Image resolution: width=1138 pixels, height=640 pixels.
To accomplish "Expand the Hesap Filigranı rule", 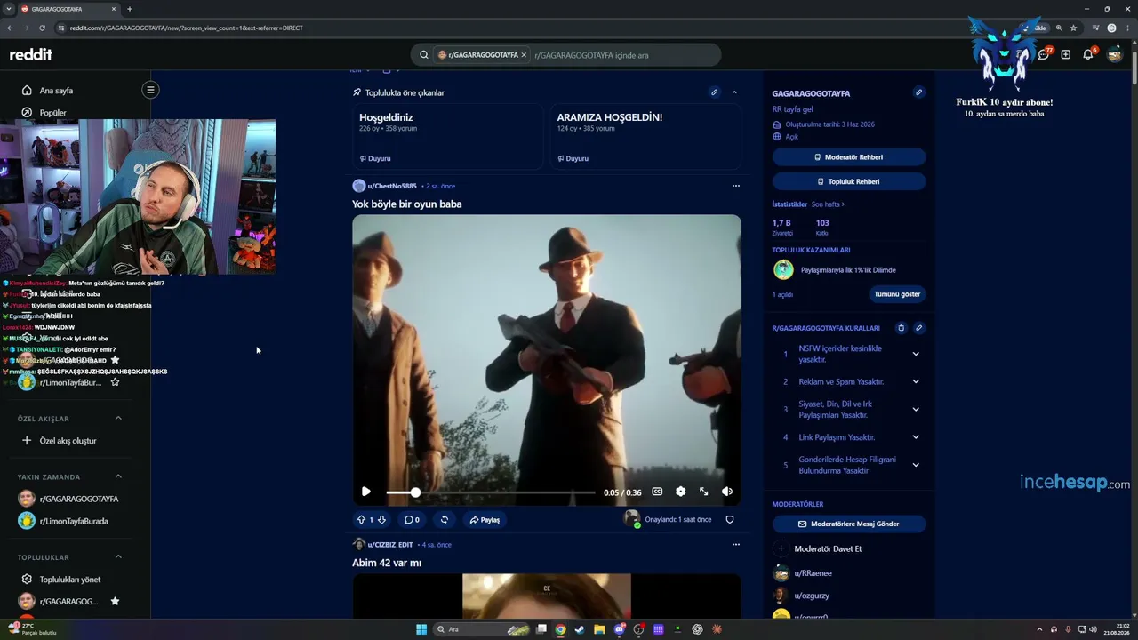I will coord(916,465).
